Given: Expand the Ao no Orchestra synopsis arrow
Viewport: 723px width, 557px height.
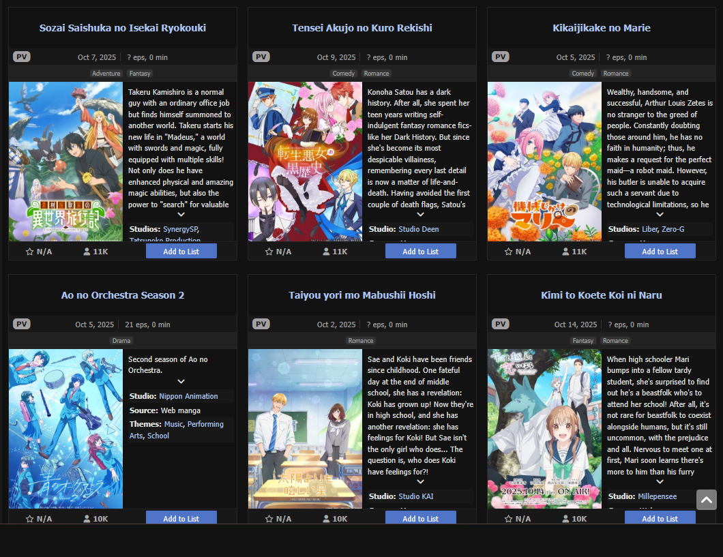Looking at the screenshot, I should tap(181, 382).
